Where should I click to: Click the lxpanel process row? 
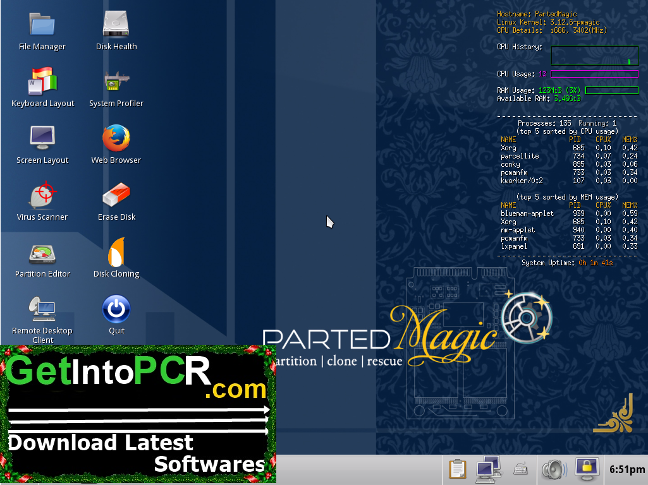[x=568, y=246]
